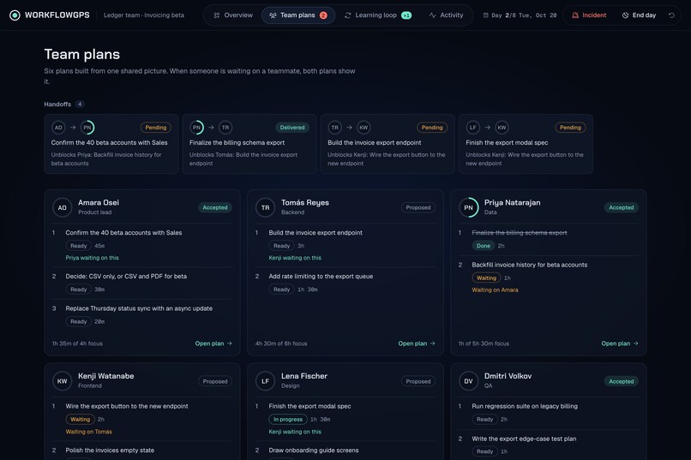Open Amara Osei's plan link
This screenshot has height=460, width=691.
(x=213, y=344)
